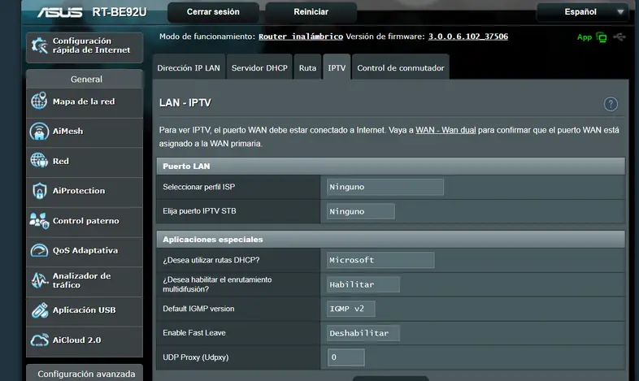Viewport: 639px width, 381px height.
Task: Click the Enable Fast Leave label
Action: [194, 333]
